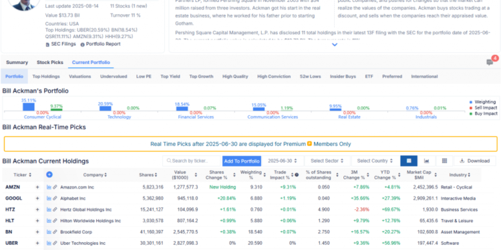Click Sell Impact red legend dot
This screenshot has height=250, width=501.
click(x=471, y=108)
